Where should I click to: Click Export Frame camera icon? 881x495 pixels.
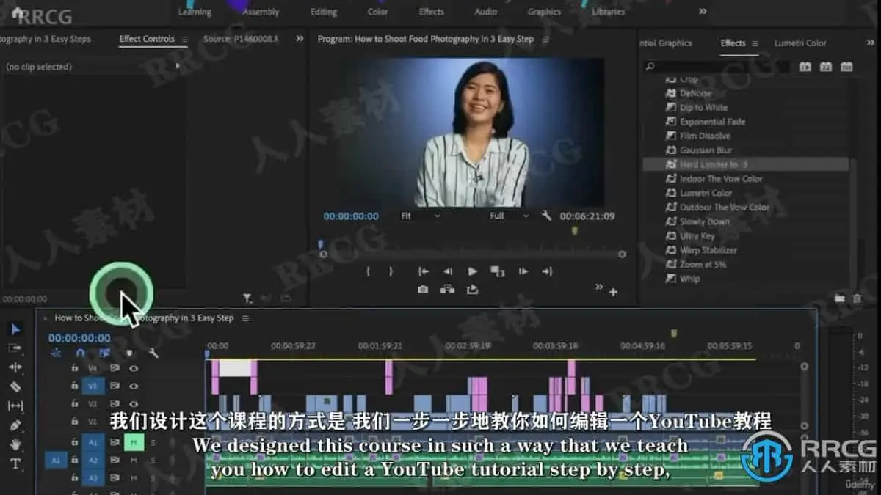pyautogui.click(x=423, y=290)
